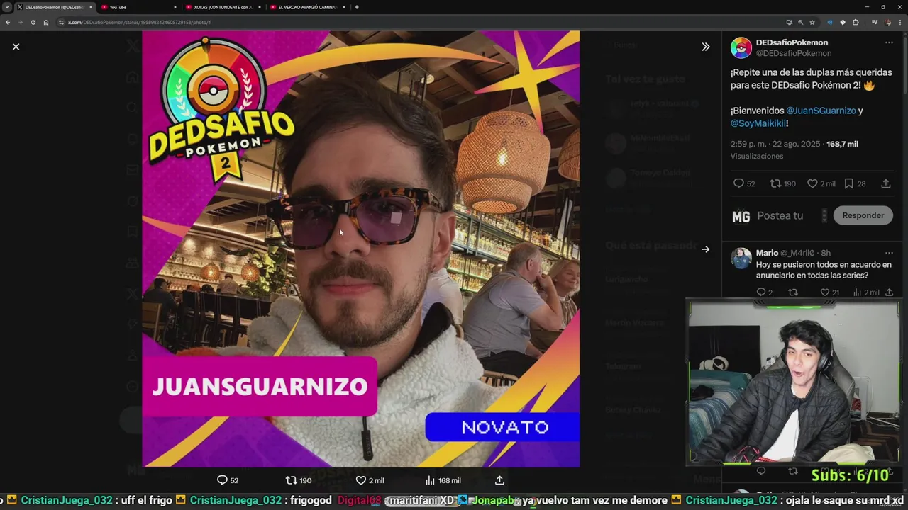Open DEDsafioPokemon profile avatar in side panel
The width and height of the screenshot is (908, 510).
[741, 47]
